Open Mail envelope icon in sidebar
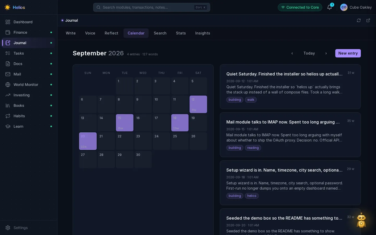This screenshot has height=235, width=376. click(8, 74)
